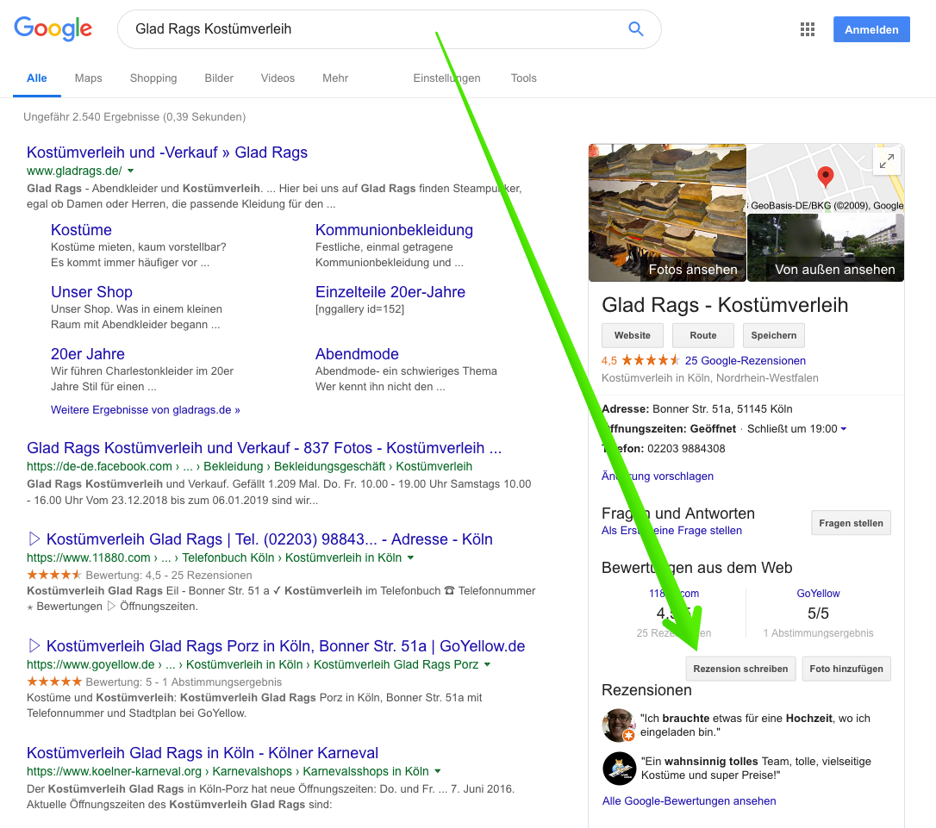Click the Fragen stellen button
Image resolution: width=936 pixels, height=828 pixels.
(x=851, y=523)
